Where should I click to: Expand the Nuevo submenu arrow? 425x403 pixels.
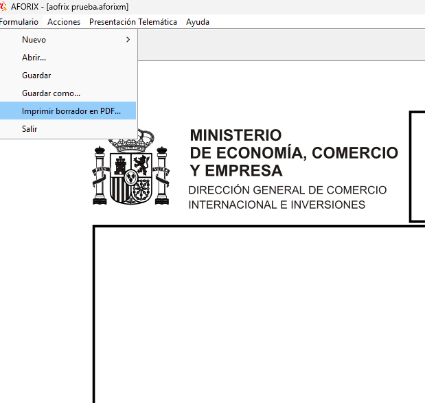(128, 40)
